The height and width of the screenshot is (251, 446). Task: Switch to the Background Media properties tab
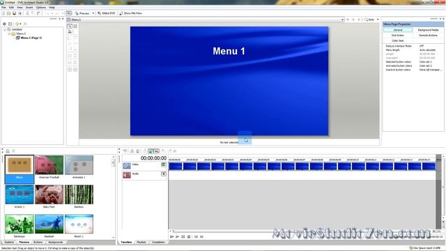point(428,30)
